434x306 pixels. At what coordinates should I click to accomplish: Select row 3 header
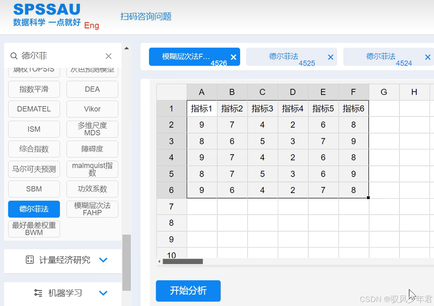(171, 141)
